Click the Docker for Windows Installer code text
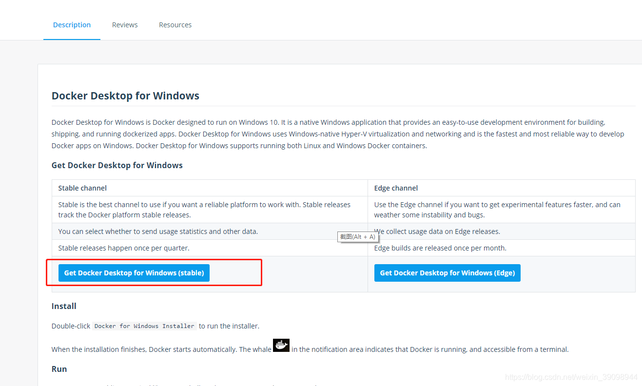 [144, 326]
